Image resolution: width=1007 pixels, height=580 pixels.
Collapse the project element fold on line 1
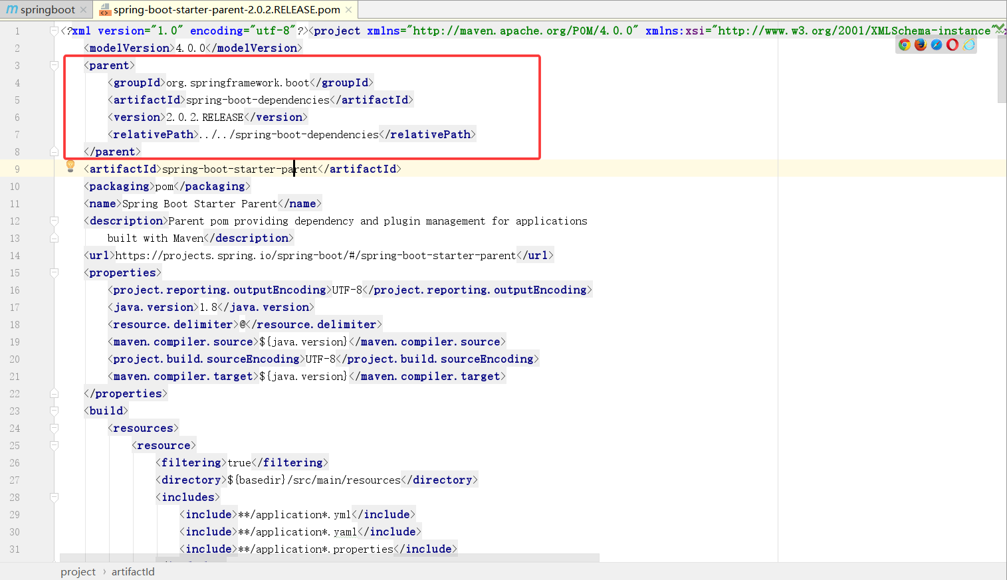pyautogui.click(x=55, y=31)
